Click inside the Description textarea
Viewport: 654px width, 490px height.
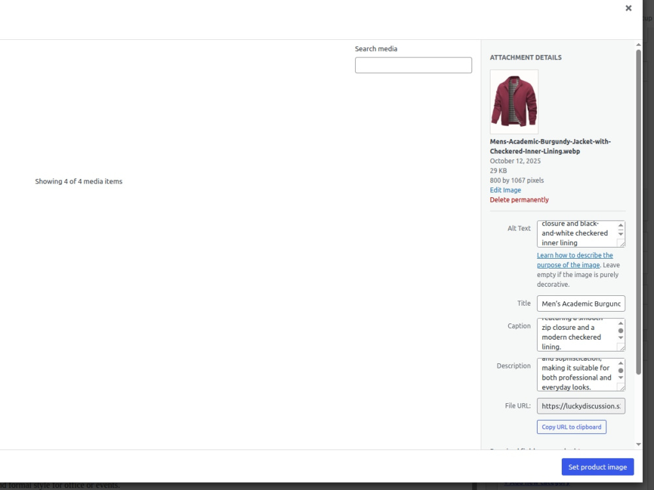point(576,374)
